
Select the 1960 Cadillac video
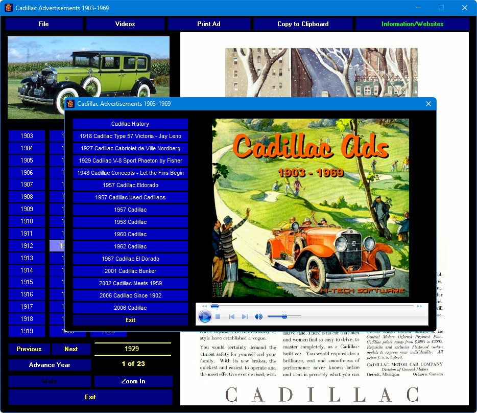click(x=130, y=234)
